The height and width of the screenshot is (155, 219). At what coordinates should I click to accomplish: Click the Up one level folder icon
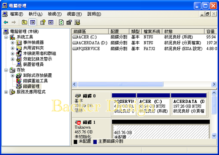24,22
